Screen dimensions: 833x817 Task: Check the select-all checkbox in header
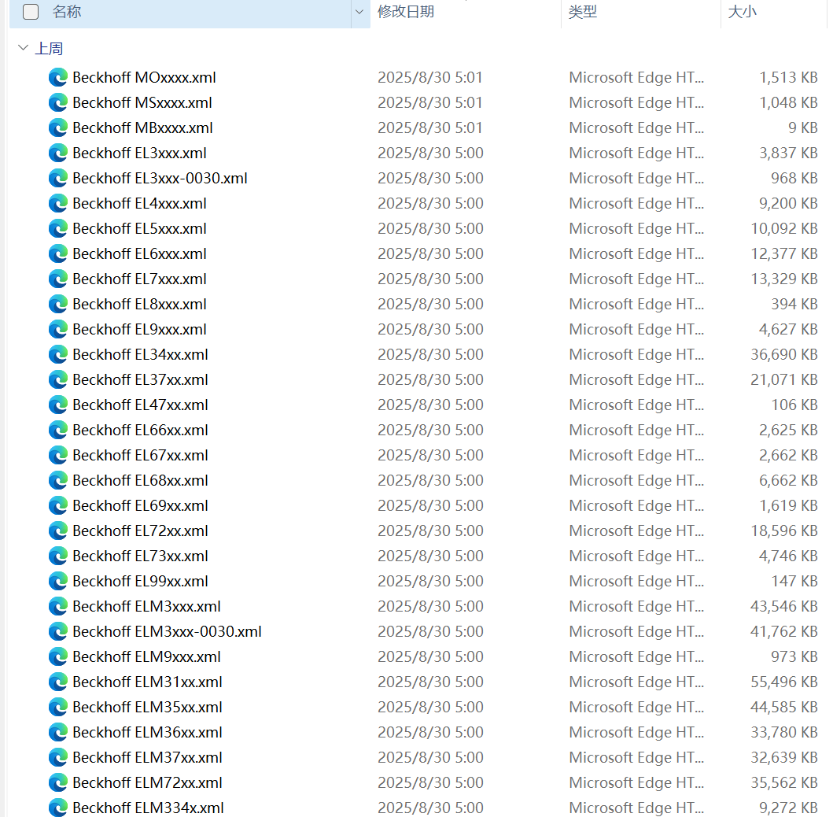point(31,12)
